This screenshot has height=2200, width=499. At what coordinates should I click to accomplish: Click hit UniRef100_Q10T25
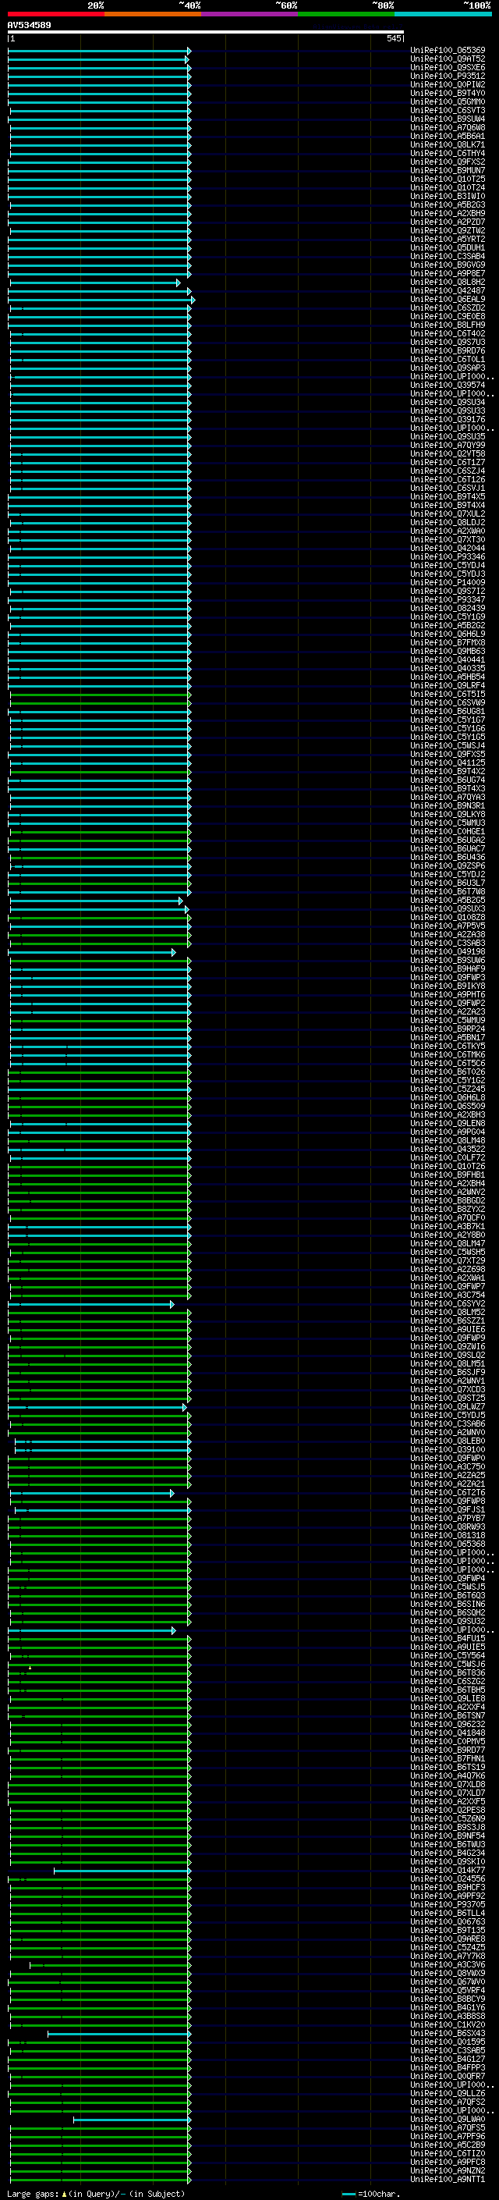(448, 179)
